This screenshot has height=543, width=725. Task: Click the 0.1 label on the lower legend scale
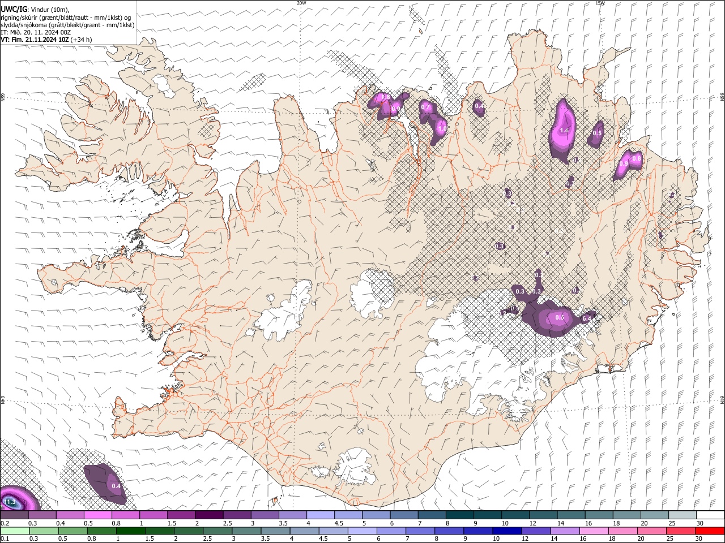(5, 538)
